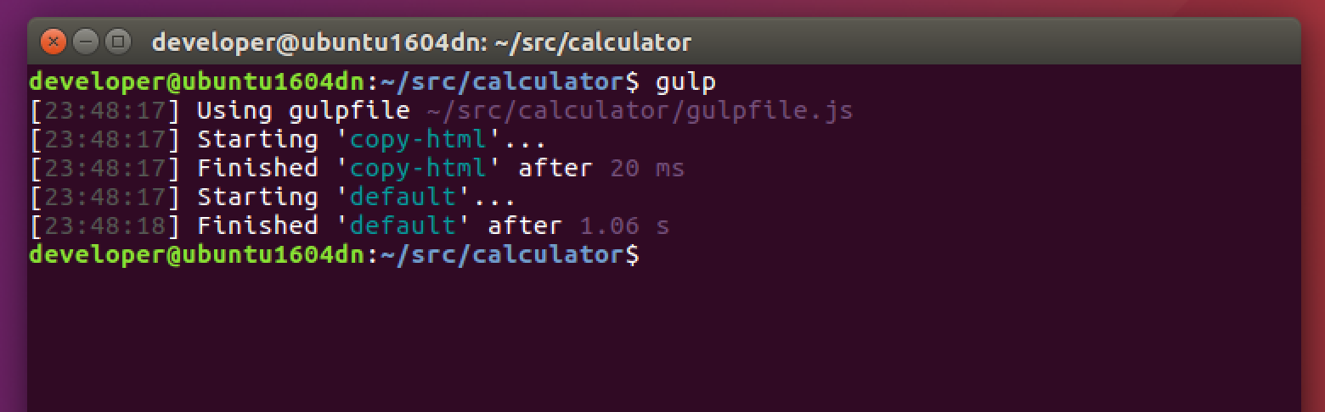The width and height of the screenshot is (1325, 412).
Task: Click the 'Using gulpfile' text
Action: (x=303, y=111)
